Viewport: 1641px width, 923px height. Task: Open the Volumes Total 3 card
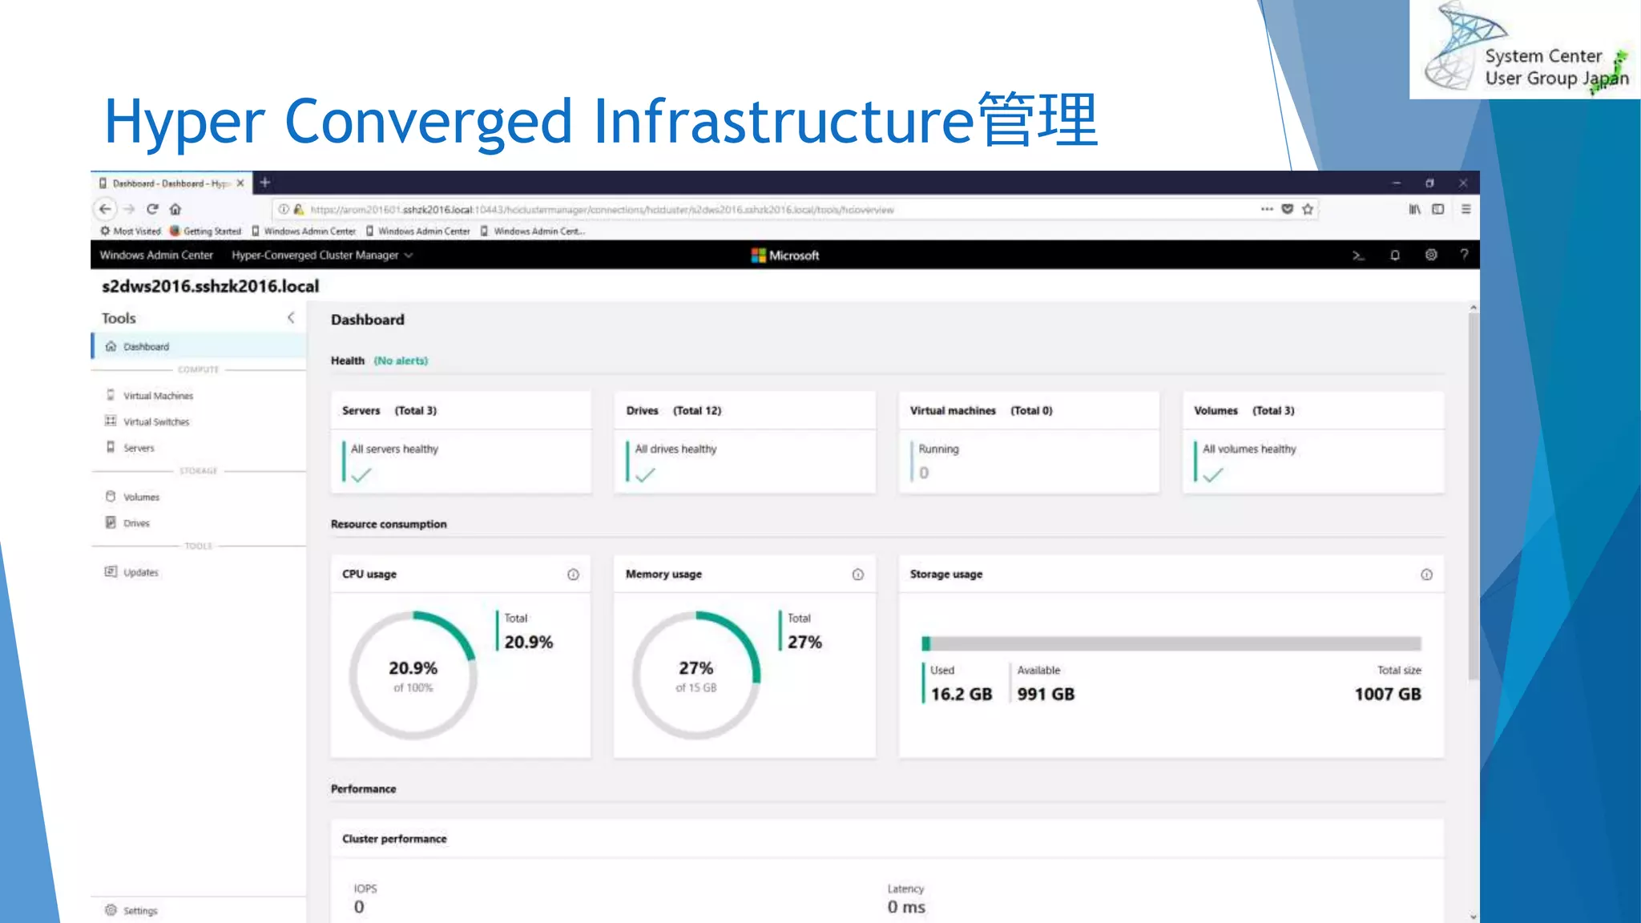[1313, 442]
